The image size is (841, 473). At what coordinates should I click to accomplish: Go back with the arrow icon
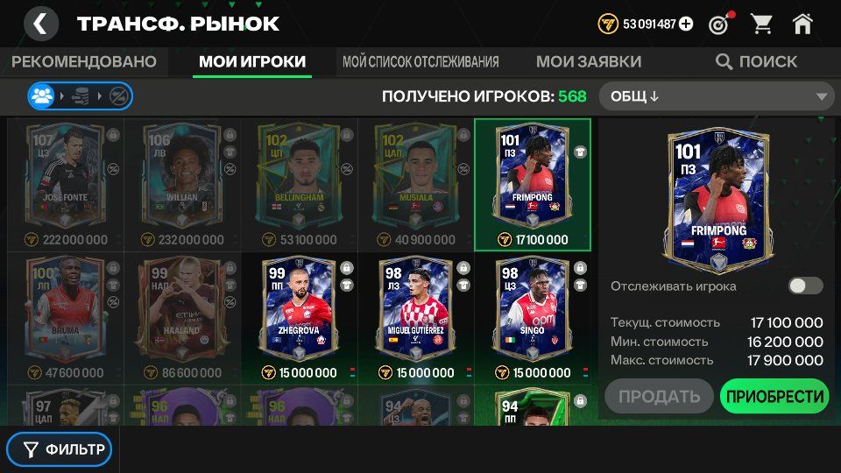41,24
